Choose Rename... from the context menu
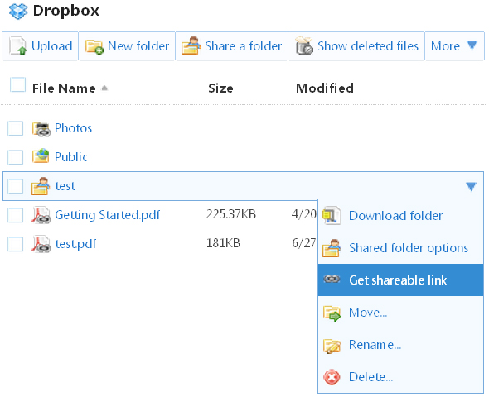Image resolution: width=489 pixels, height=397 pixels. coord(401,345)
